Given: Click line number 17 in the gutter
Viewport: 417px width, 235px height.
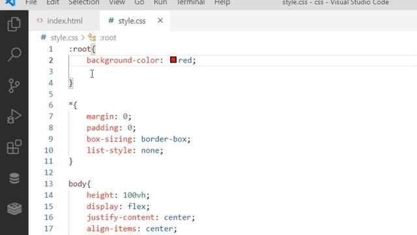Looking at the screenshot, I should pos(48,228).
